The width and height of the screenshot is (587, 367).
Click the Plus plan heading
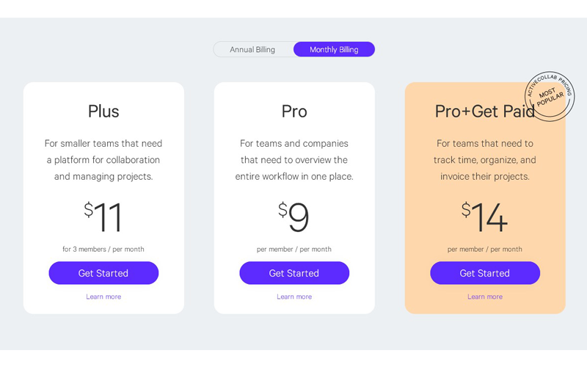point(103,112)
